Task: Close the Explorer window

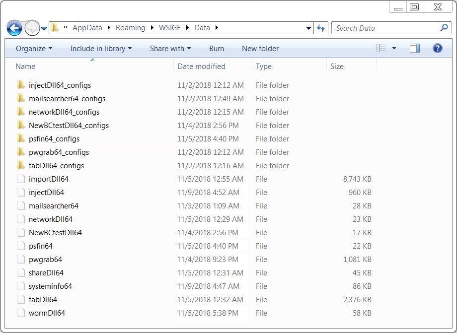Action: [x=438, y=7]
